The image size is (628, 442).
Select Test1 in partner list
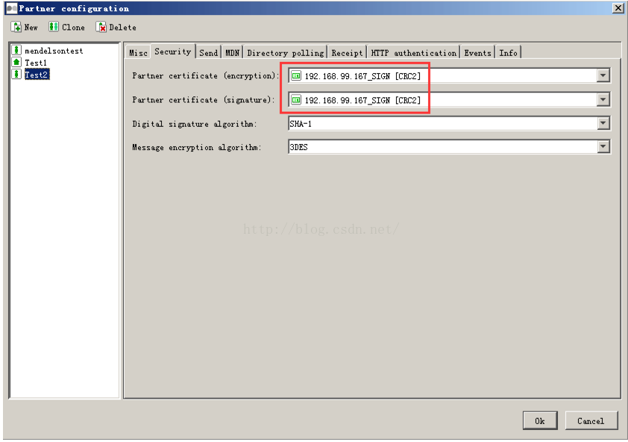coord(36,63)
